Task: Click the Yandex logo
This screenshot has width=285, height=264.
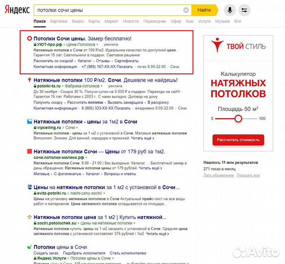Action: point(17,10)
